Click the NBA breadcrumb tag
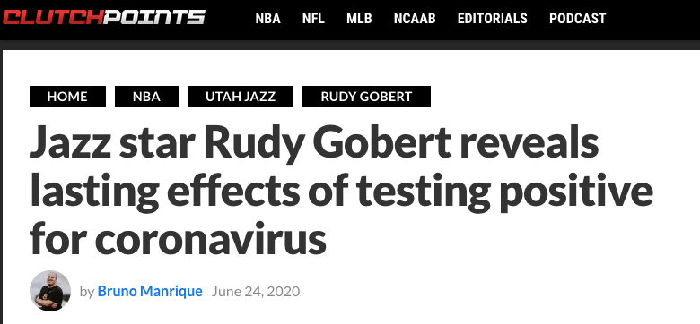700x324 pixels. 146,97
